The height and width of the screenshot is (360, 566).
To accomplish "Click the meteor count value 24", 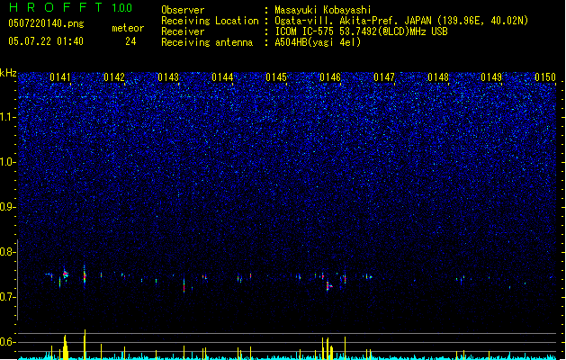I will click(x=130, y=41).
